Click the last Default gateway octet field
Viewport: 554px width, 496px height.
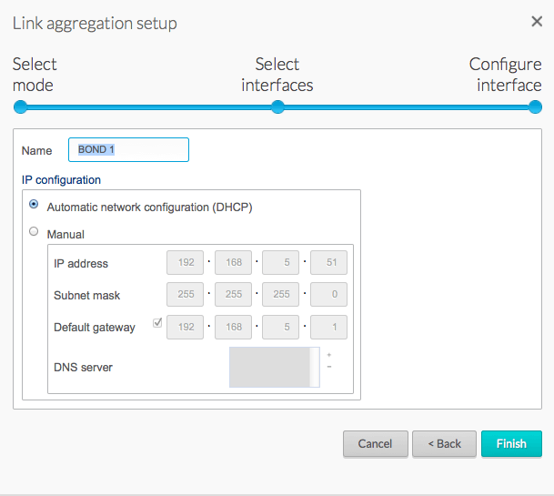pos(328,327)
